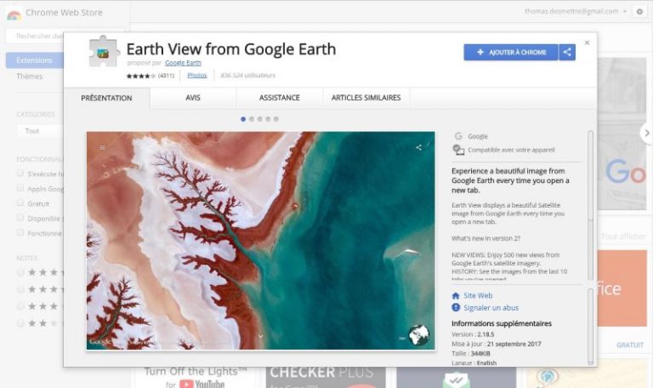Expand the account email dropdown
Screen dimensions: 653x388
pos(625,12)
